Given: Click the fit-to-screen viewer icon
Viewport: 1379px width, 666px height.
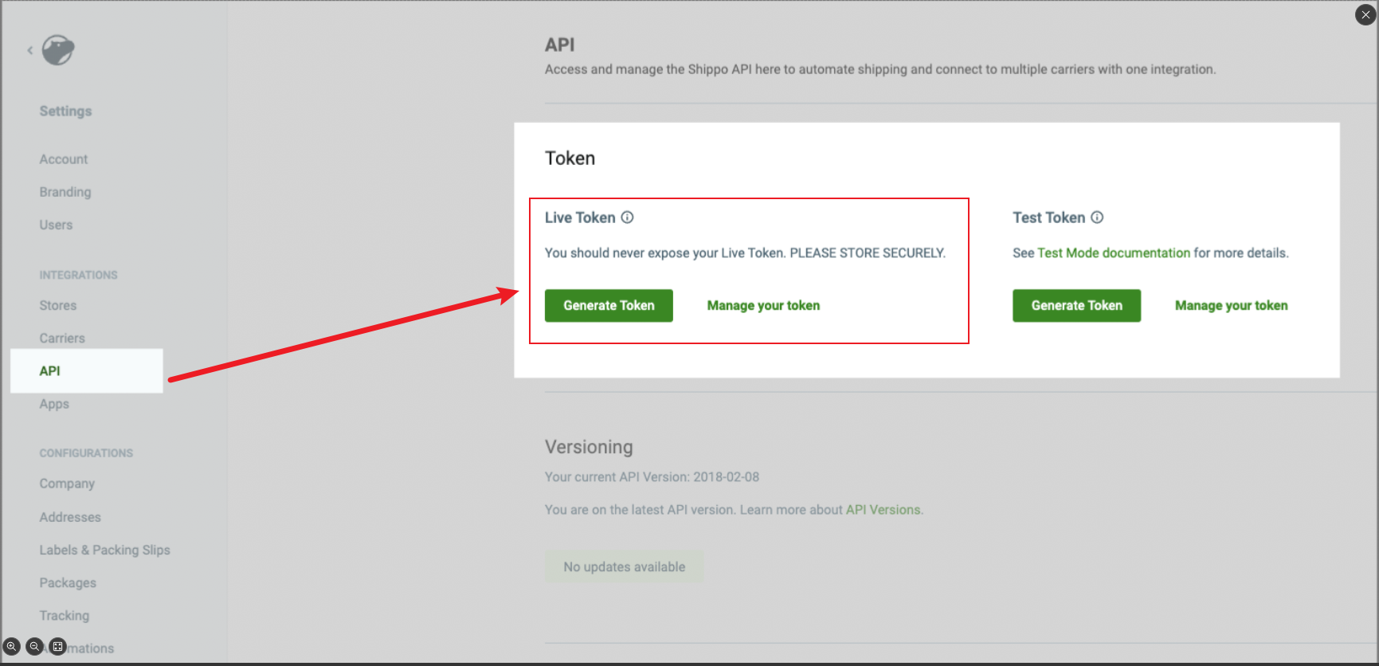Looking at the screenshot, I should [x=57, y=647].
